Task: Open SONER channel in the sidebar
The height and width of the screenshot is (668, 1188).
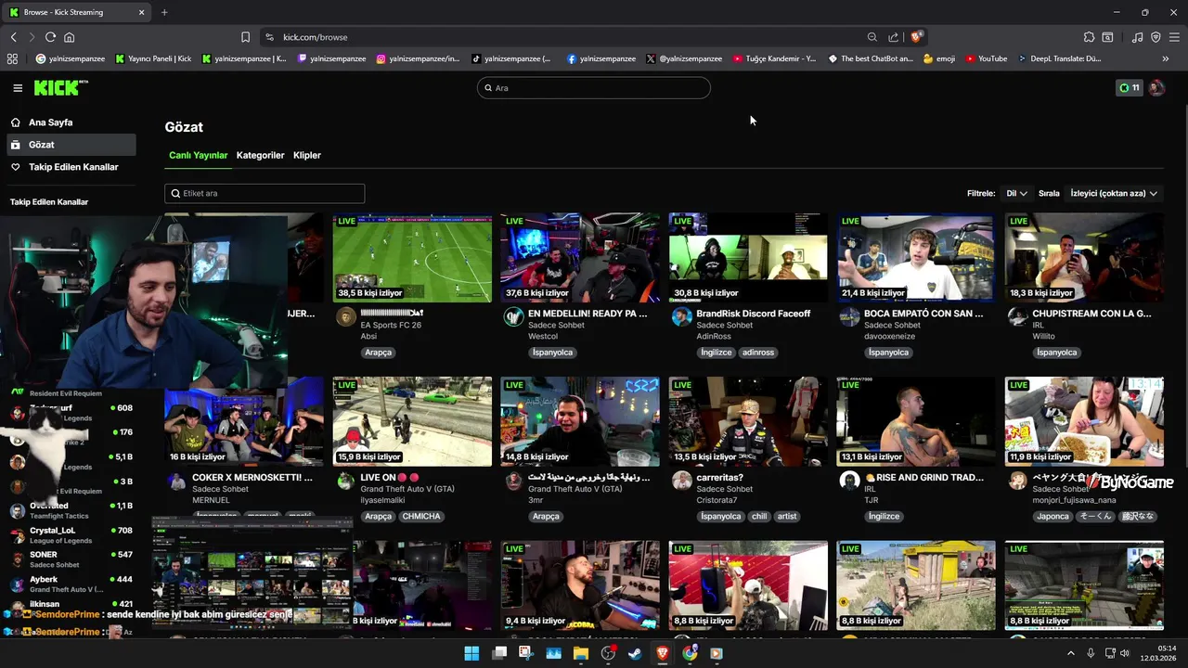Action: (71, 559)
